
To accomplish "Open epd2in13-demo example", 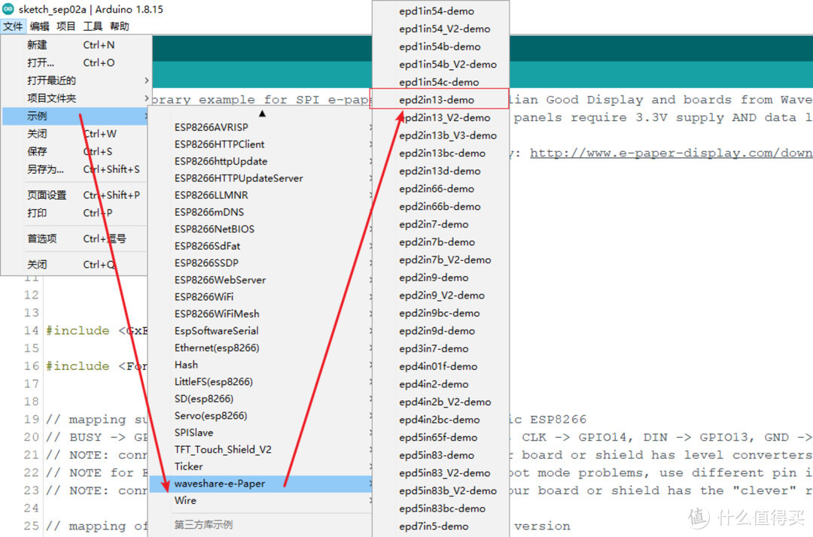I will pos(440,100).
